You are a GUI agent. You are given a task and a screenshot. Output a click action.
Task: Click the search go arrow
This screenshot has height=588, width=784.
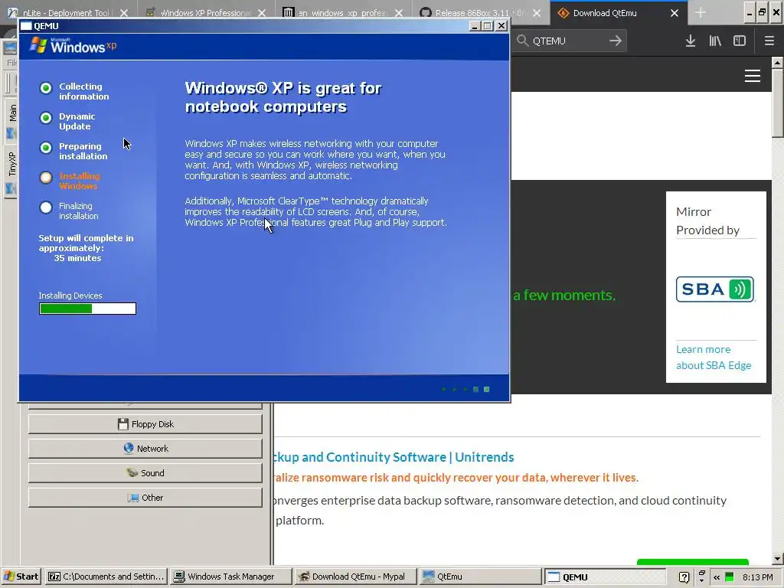[616, 41]
